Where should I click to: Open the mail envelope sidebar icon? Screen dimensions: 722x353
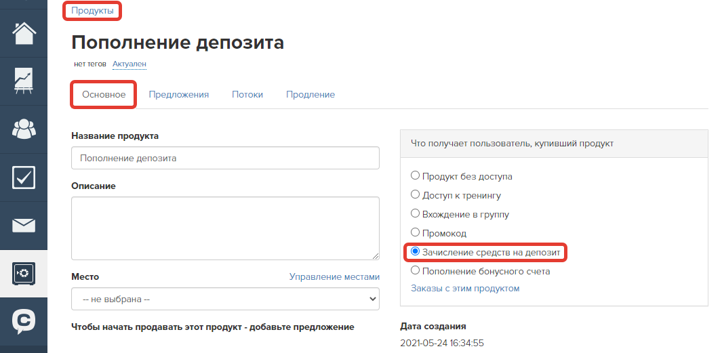24,226
